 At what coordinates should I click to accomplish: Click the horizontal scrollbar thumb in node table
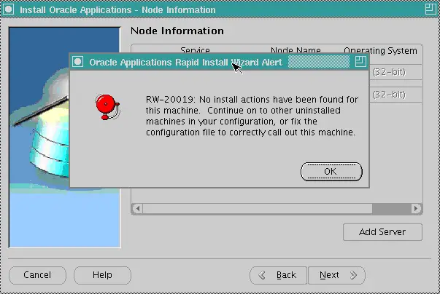(258, 209)
